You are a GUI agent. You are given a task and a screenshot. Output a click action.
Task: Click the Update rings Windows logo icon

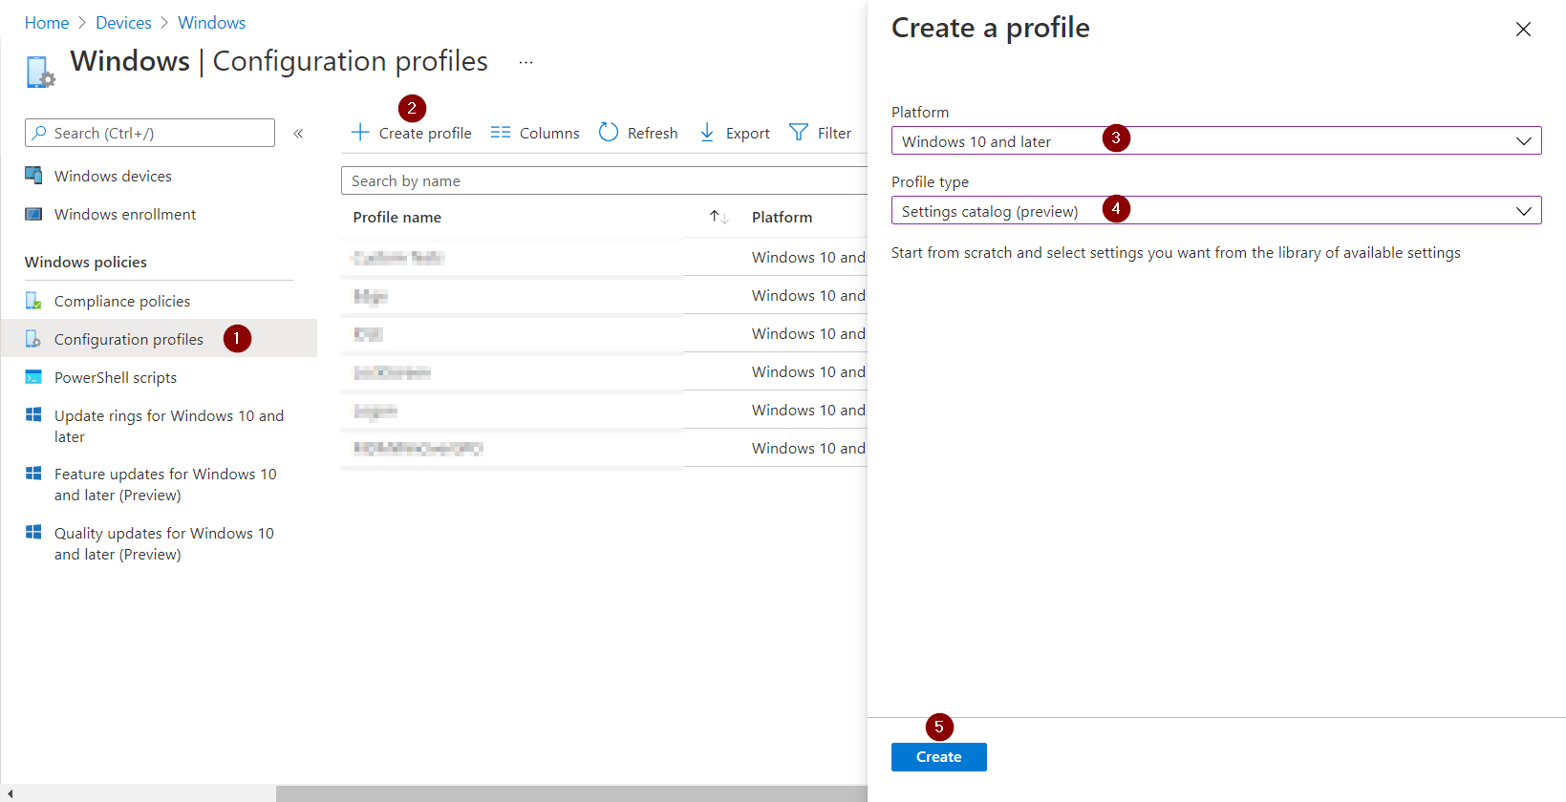(x=33, y=414)
